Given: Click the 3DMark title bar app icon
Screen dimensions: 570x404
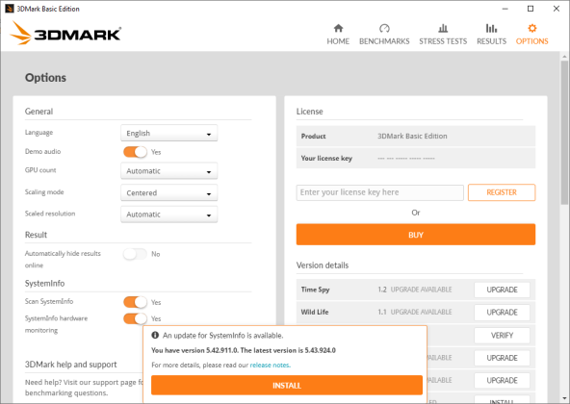Looking at the screenshot, I should coord(10,9).
